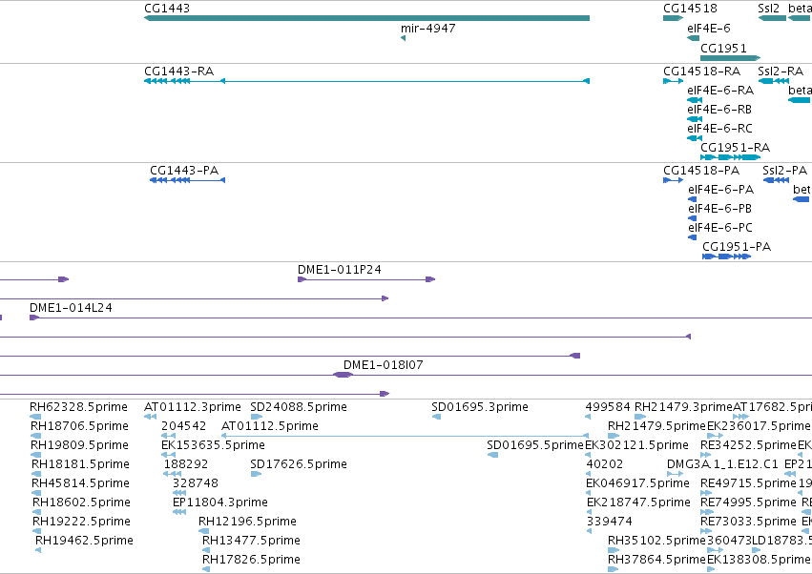Select eIF4E-6-RB transcript
The image size is (812, 574).
(695, 119)
